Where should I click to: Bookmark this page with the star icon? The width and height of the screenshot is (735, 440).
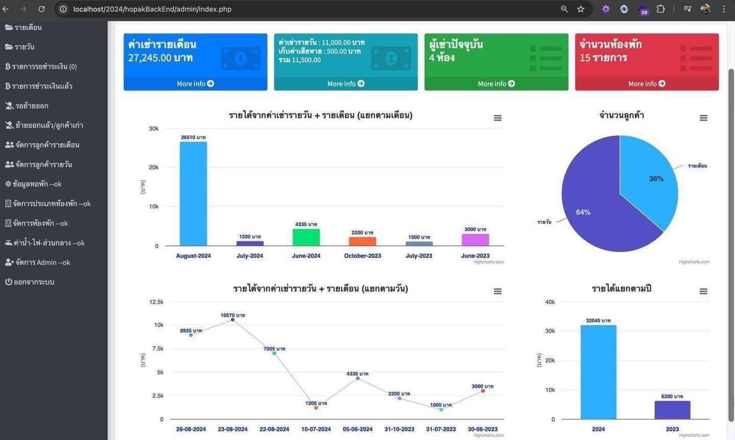click(x=581, y=9)
